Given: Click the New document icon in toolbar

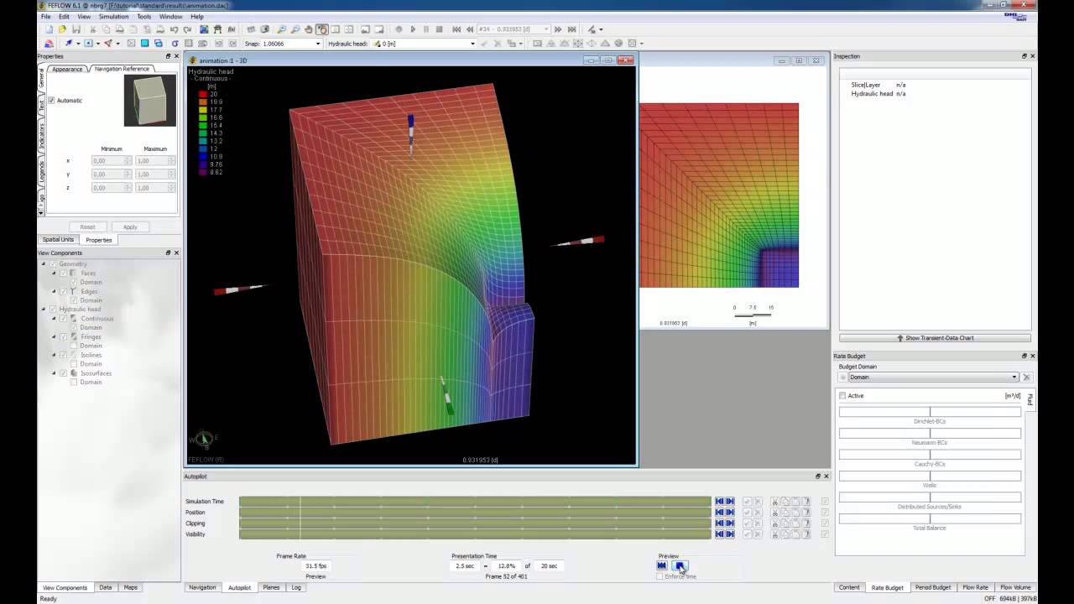Looking at the screenshot, I should click(48, 29).
